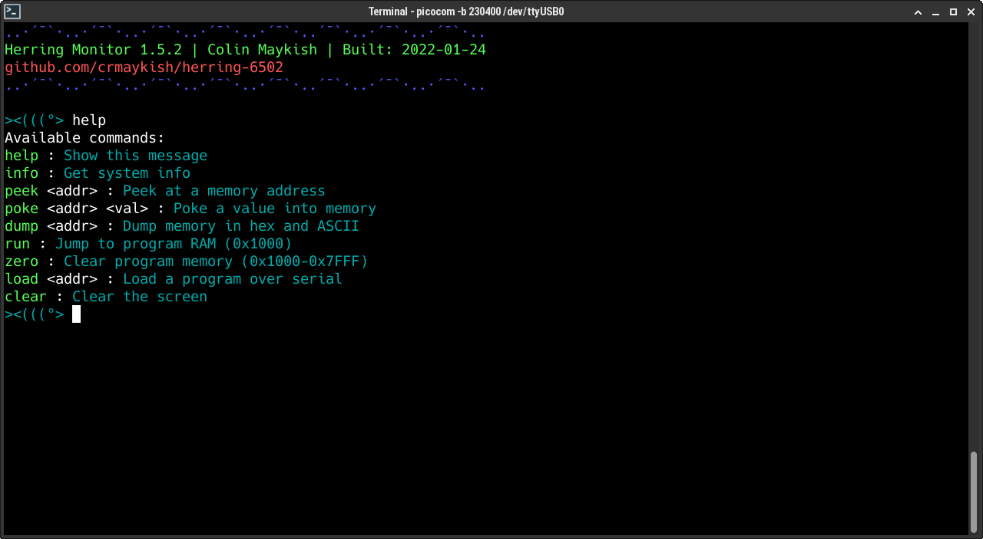This screenshot has width=983, height=539.
Task: Click the window title 'Terminal - picocom -b 230400 /dev/ttyUSB0'
Action: pyautogui.click(x=466, y=12)
